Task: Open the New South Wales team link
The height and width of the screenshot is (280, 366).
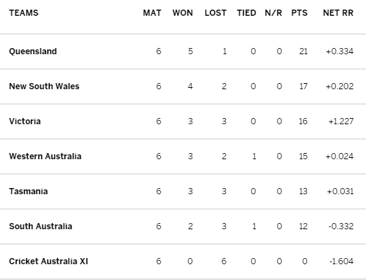Action: [x=44, y=86]
